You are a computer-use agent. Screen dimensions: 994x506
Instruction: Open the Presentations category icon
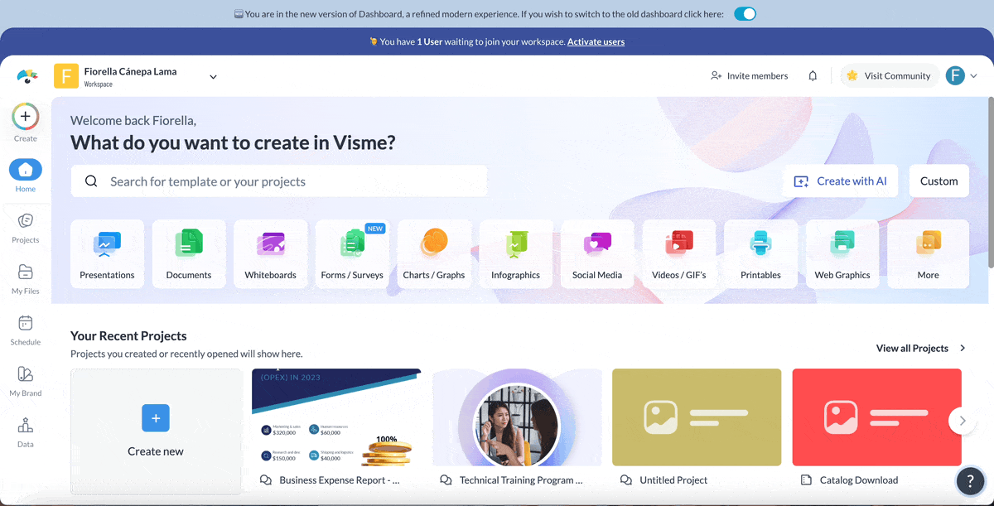click(x=107, y=245)
